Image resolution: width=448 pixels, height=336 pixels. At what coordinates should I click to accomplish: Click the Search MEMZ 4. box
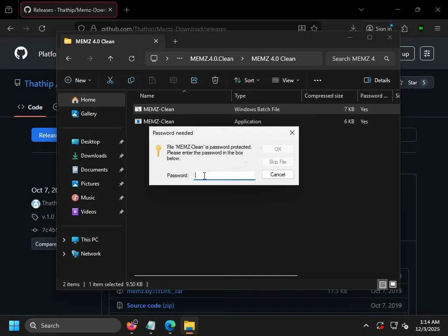(360, 59)
